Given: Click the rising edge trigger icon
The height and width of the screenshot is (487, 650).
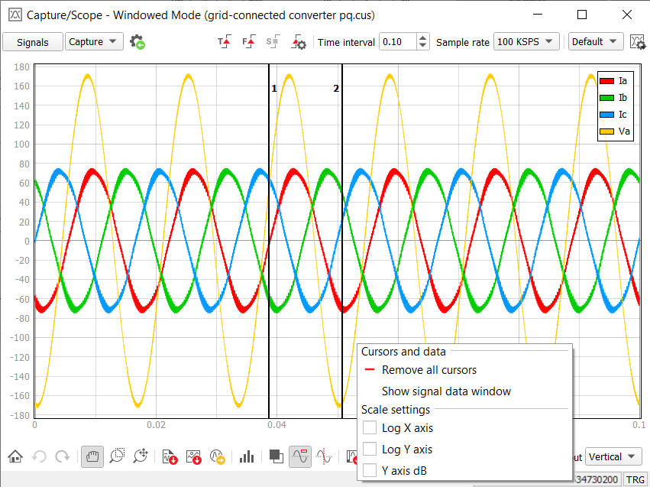Looking at the screenshot, I should [x=224, y=42].
